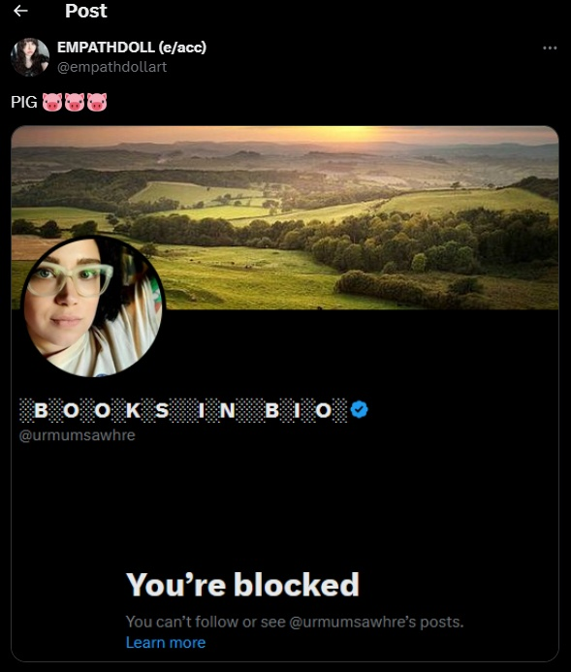This screenshot has height=672, width=571.
Task: Click the sunset sky in banner photo
Action: (x=285, y=135)
